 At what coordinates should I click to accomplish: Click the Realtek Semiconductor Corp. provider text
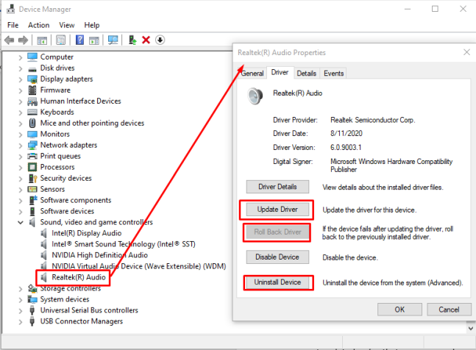click(x=372, y=120)
